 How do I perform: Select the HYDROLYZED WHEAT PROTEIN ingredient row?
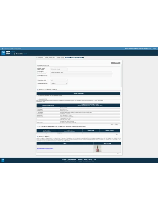[x=78, y=121]
